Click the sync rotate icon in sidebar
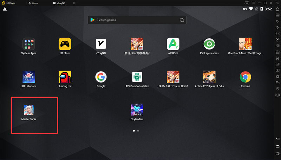The width and height of the screenshot is (281, 160). (x=277, y=40)
